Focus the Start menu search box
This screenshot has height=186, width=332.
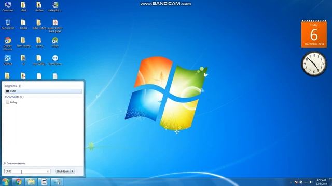pos(27,171)
